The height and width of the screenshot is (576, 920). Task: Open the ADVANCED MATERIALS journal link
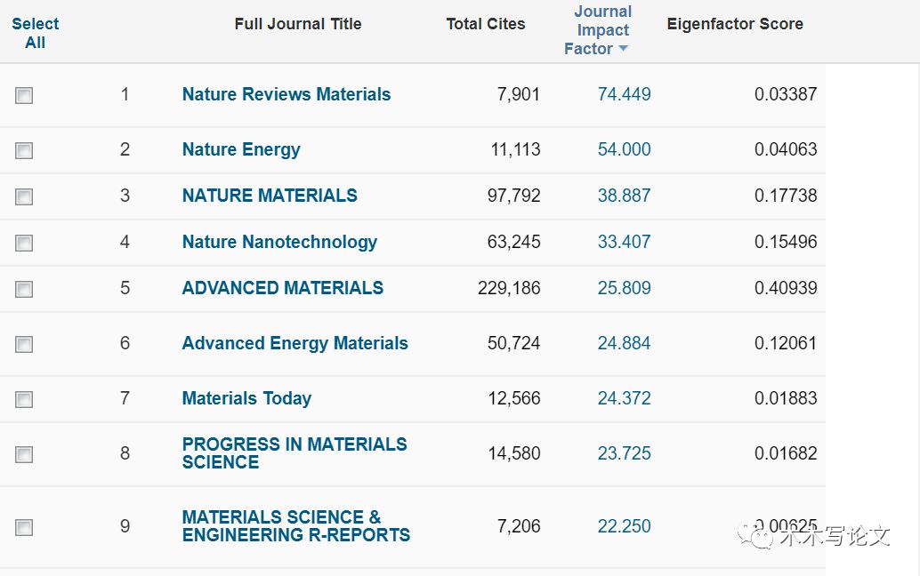pyautogui.click(x=282, y=288)
